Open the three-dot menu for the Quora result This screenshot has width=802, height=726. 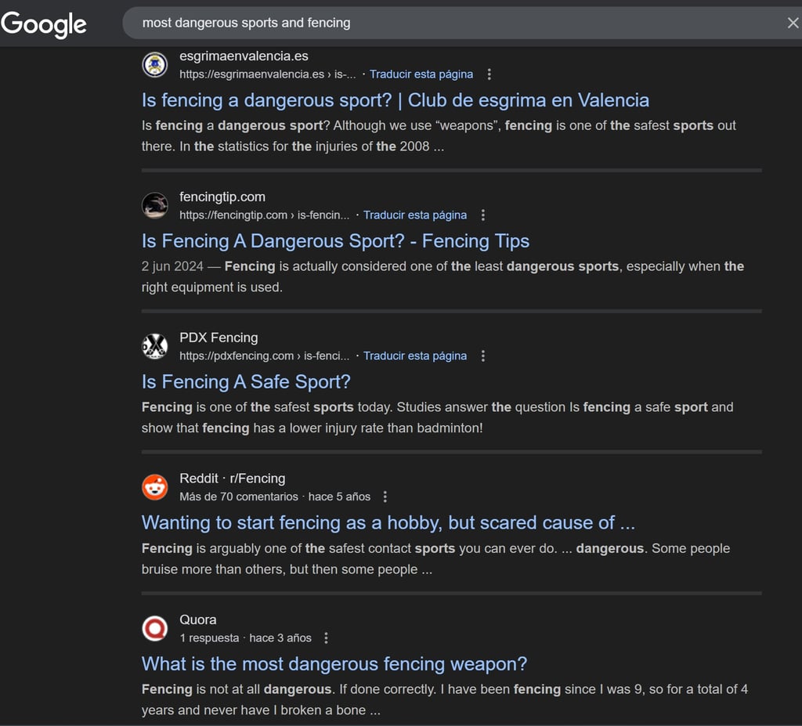click(x=326, y=638)
